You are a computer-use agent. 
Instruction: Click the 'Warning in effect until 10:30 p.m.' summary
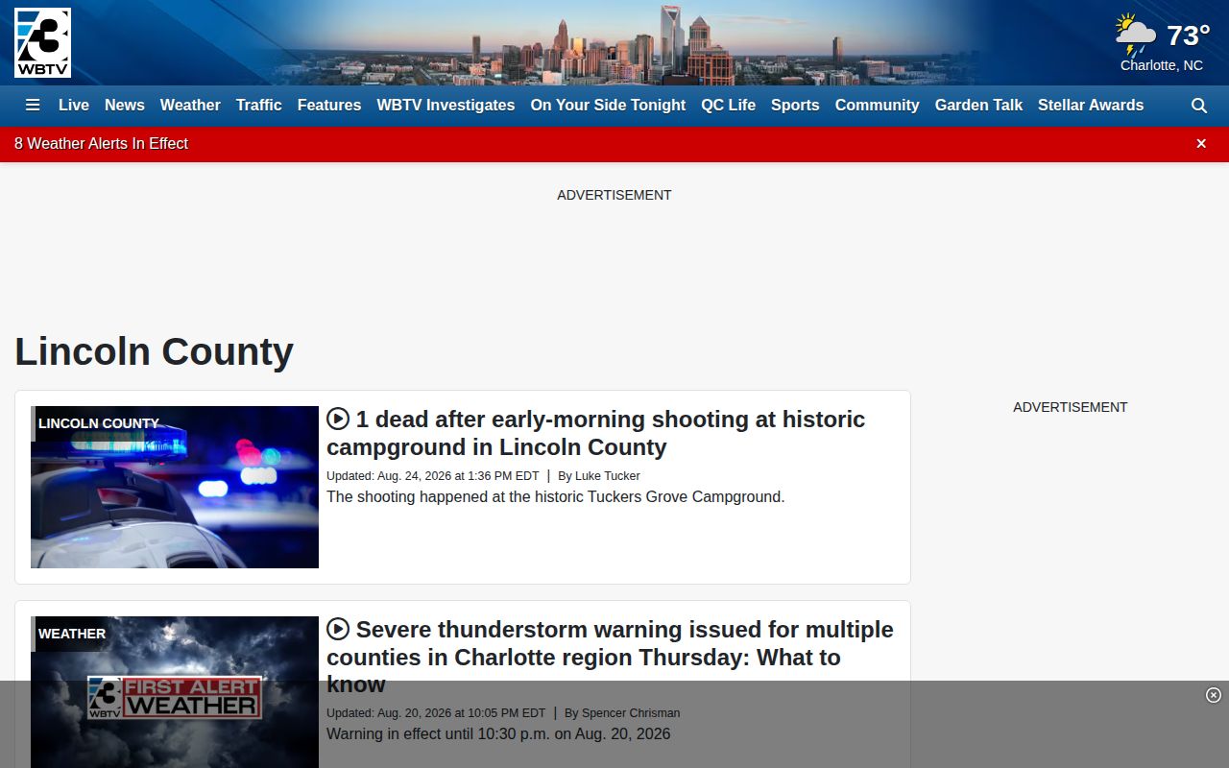(498, 734)
